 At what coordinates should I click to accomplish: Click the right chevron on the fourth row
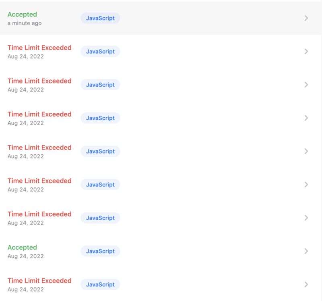point(306,118)
